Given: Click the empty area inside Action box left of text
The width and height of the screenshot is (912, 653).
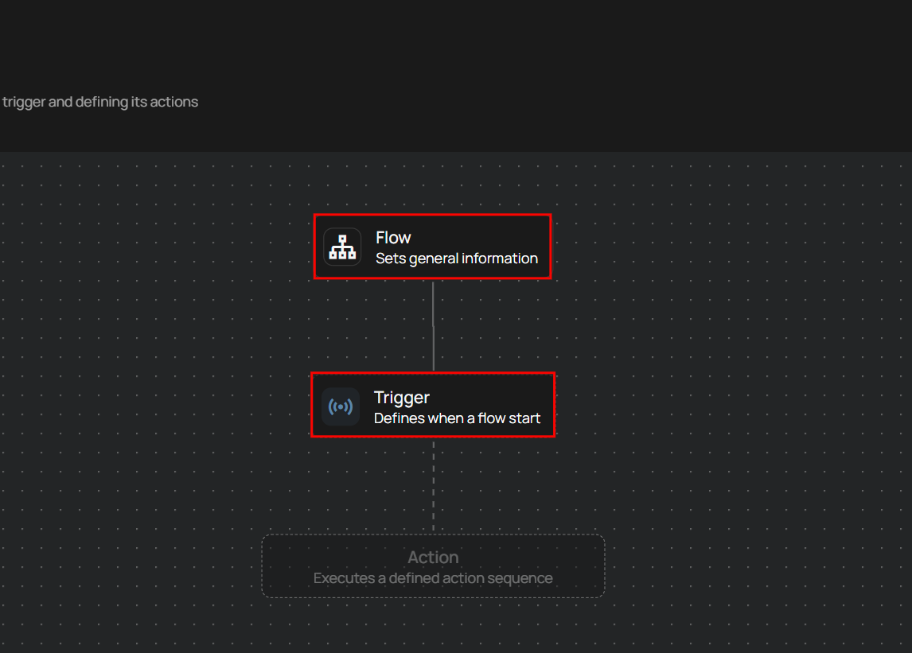Looking at the screenshot, I should 286,566.
